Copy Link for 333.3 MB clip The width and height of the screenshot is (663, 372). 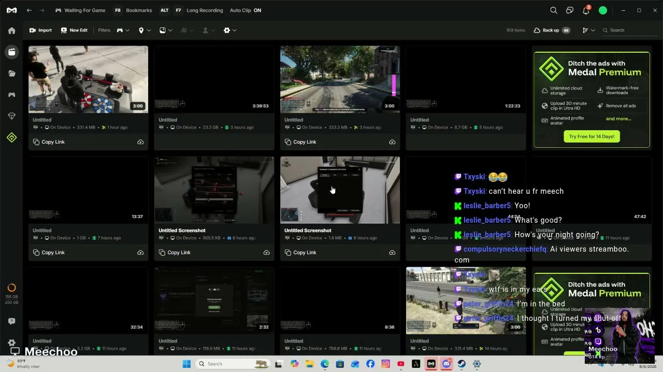[300, 142]
